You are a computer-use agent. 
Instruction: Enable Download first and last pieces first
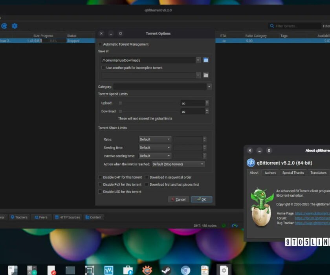tap(147, 184)
